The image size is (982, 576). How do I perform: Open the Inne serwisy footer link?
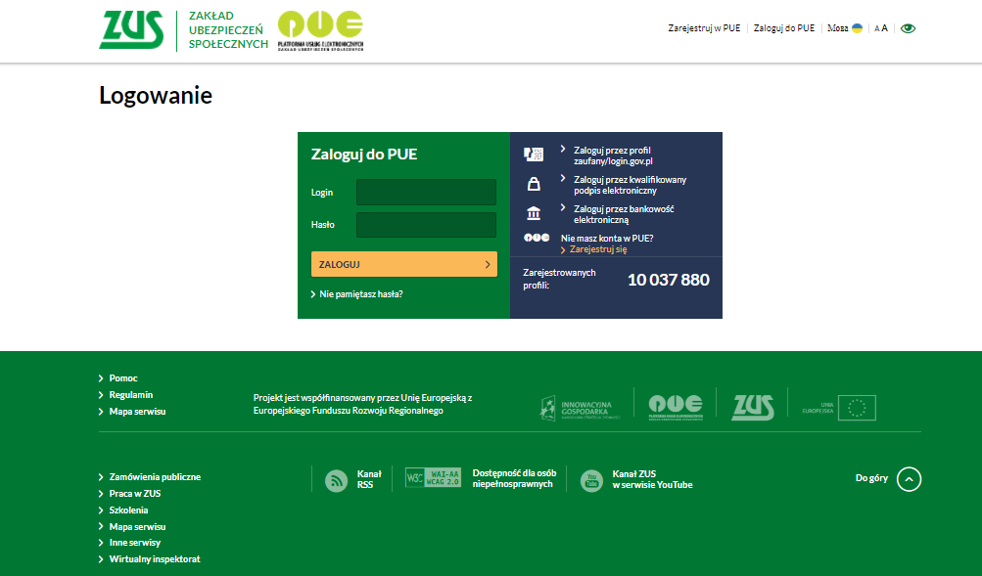[x=135, y=542]
